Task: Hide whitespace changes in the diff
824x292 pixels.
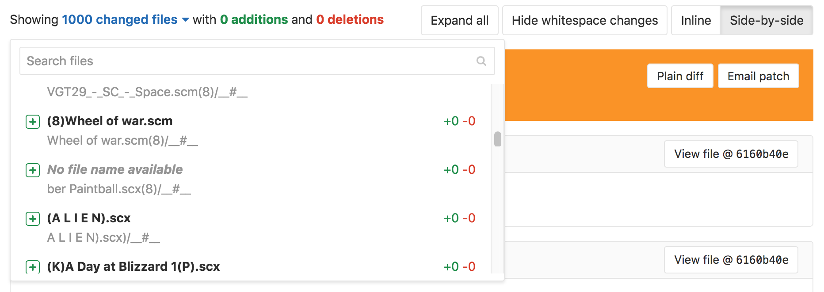Action: coord(584,20)
